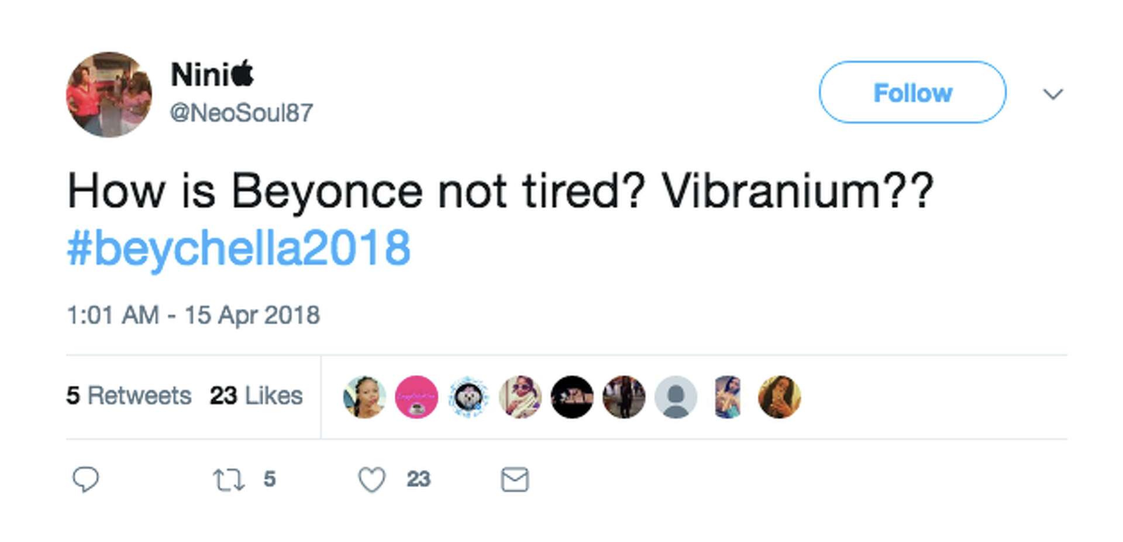Open Nini's profile picture
This screenshot has height=542, width=1123.
coord(109,94)
